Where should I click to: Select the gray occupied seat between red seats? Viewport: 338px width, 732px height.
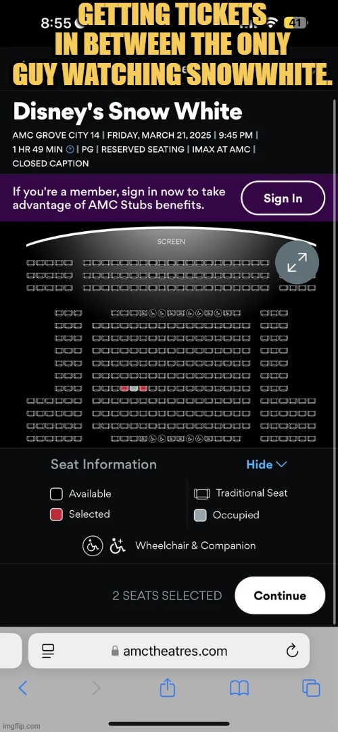point(134,389)
